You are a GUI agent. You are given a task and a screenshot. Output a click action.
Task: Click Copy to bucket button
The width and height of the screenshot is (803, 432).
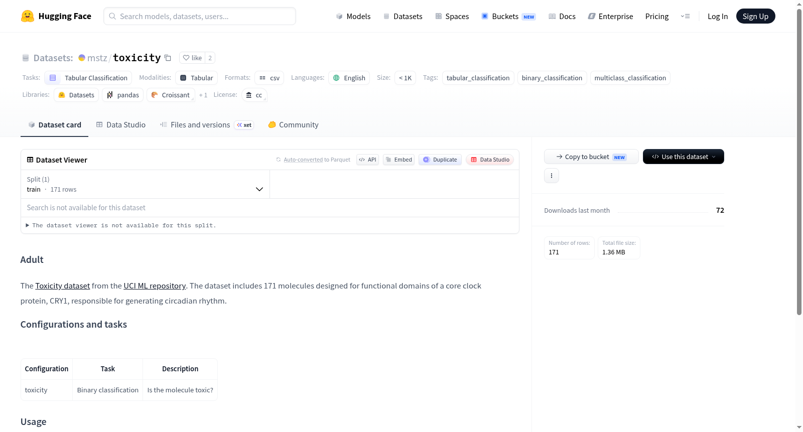click(591, 157)
